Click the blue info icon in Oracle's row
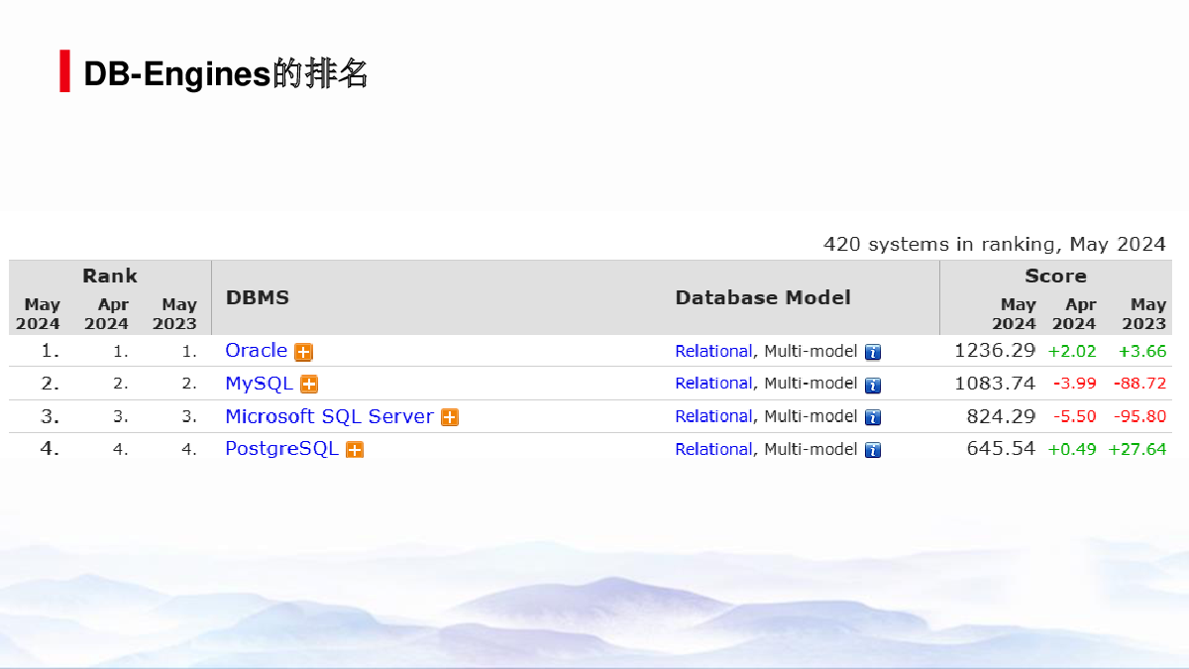 pos(873,352)
